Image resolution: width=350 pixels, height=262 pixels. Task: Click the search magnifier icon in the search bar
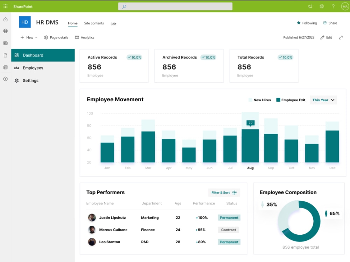click(x=124, y=6)
